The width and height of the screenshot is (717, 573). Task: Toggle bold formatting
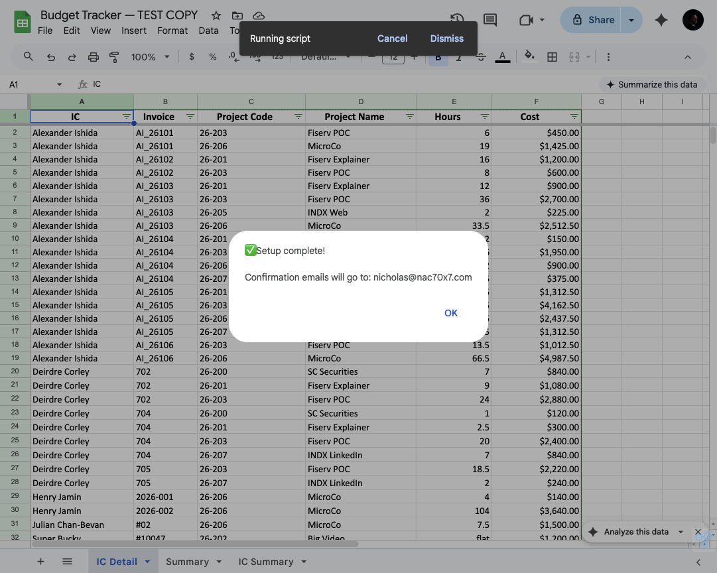(438, 57)
